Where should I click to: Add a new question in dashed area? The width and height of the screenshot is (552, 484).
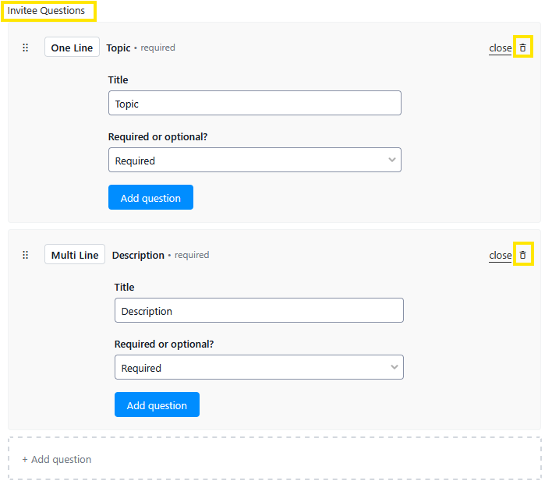pyautogui.click(x=274, y=458)
